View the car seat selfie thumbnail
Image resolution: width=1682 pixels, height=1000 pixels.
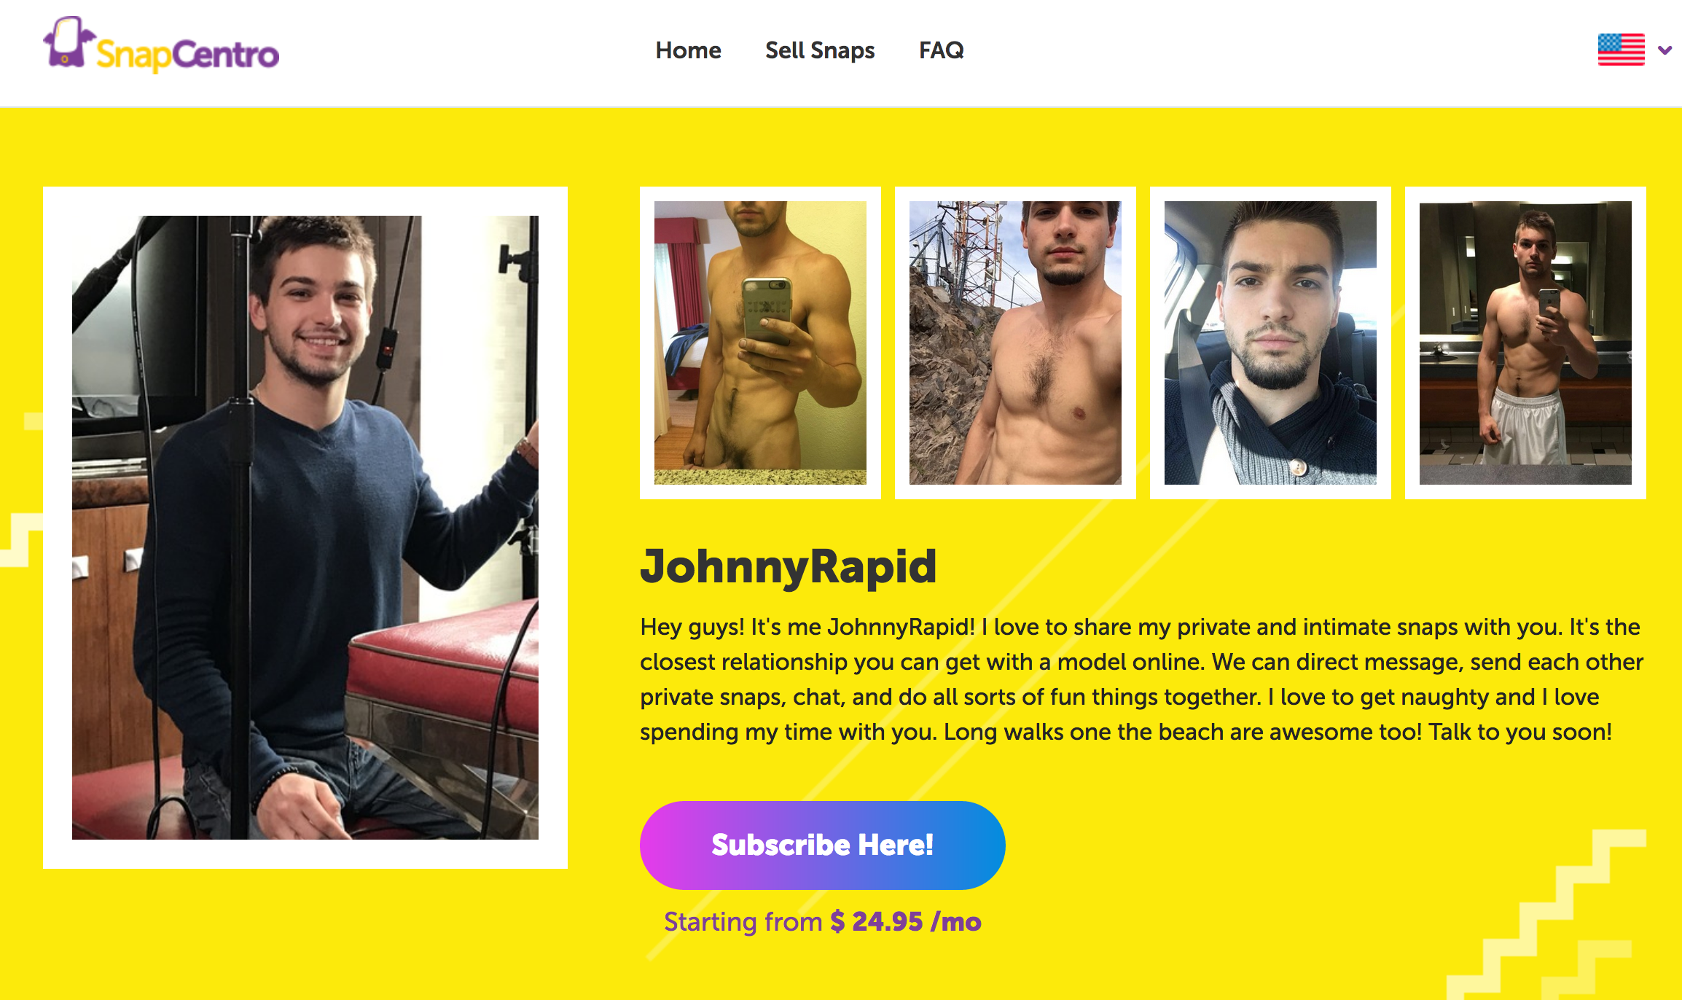click(1270, 343)
